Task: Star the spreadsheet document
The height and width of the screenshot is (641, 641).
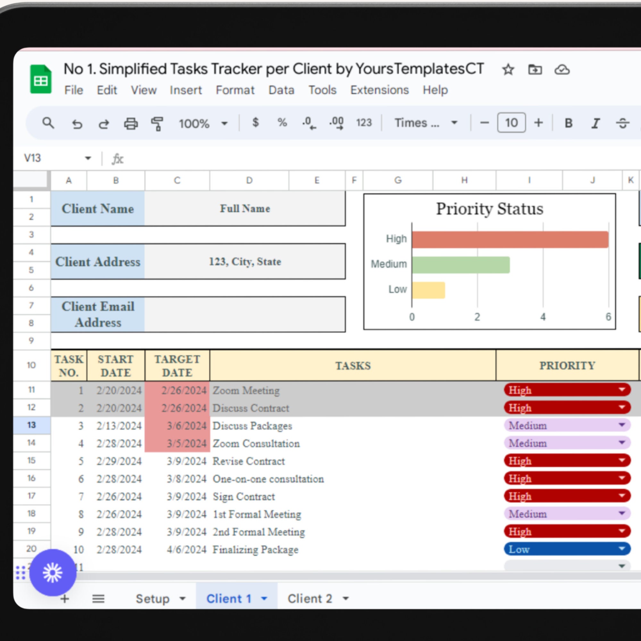Action: tap(508, 69)
